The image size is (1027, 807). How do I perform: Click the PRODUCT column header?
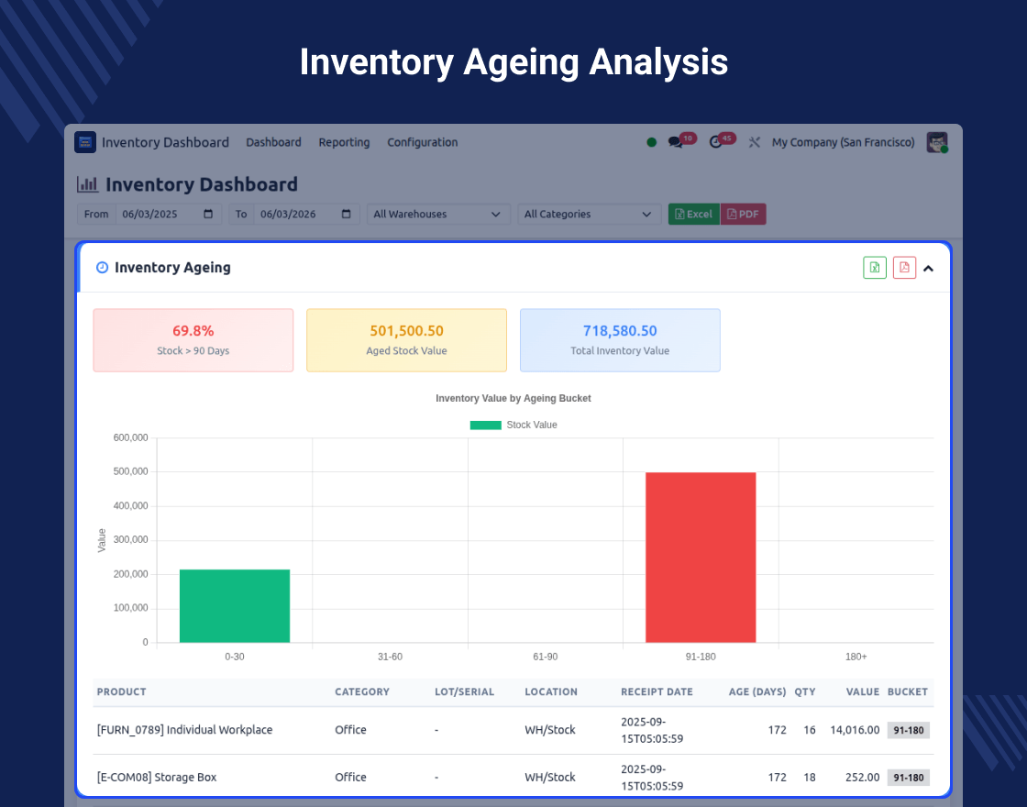click(121, 691)
